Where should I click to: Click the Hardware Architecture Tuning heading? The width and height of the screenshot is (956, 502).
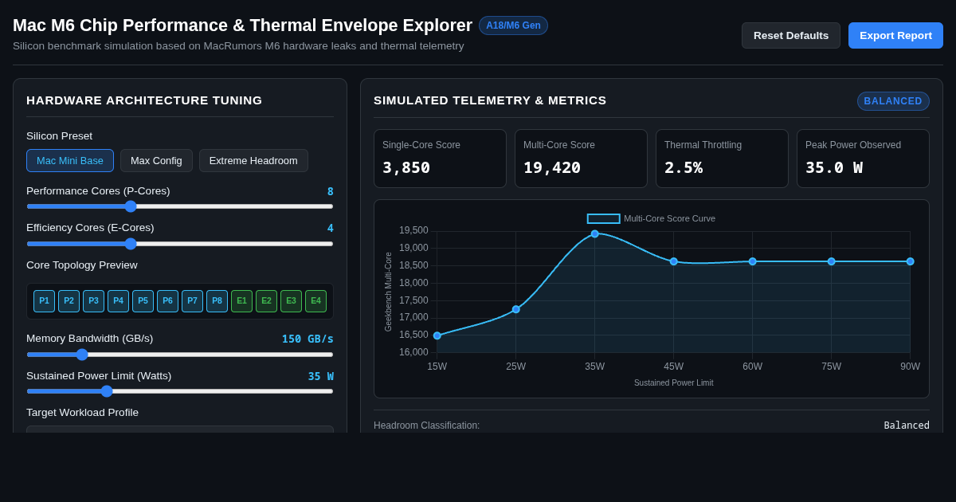coord(144,100)
